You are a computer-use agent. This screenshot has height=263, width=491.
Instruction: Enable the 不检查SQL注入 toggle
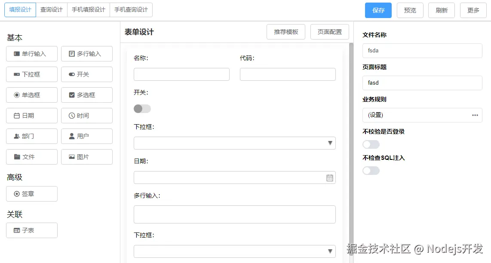click(371, 171)
